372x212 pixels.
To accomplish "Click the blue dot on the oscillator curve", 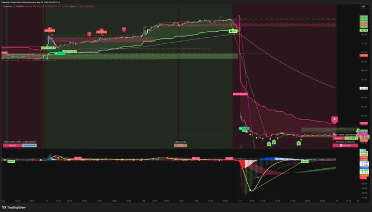I will [258, 177].
